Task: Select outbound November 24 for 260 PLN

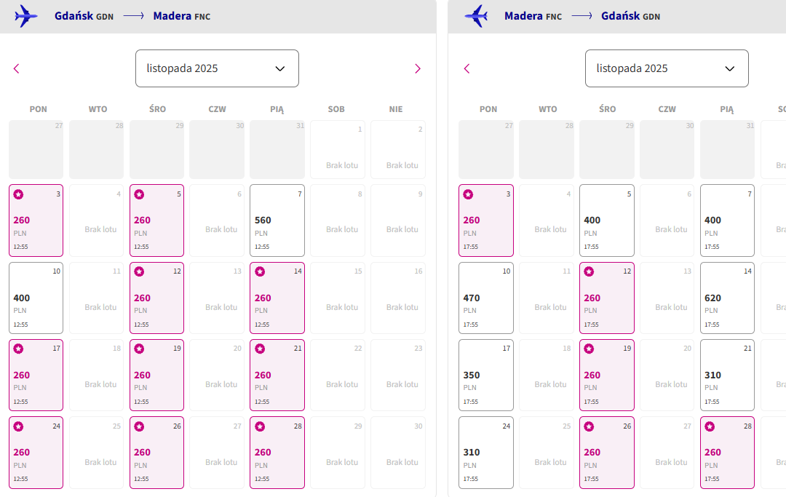Action: pyautogui.click(x=36, y=453)
